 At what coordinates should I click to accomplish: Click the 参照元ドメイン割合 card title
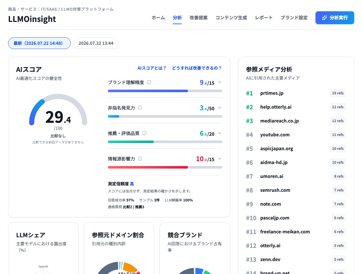118,235
